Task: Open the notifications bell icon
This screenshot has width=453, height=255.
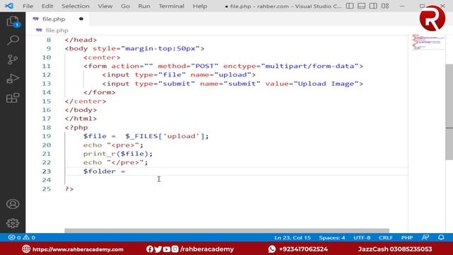Action: coord(441,237)
